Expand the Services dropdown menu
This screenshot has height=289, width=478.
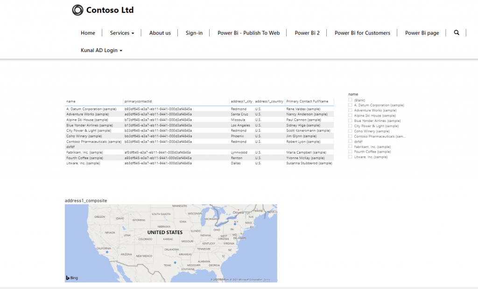pyautogui.click(x=122, y=33)
